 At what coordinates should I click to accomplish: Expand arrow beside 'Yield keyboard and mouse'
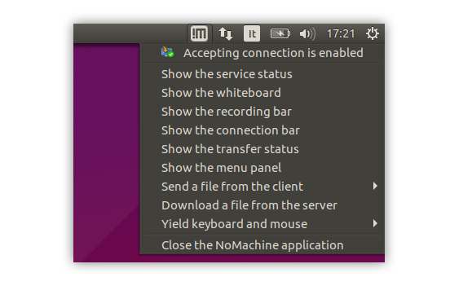[x=375, y=223]
